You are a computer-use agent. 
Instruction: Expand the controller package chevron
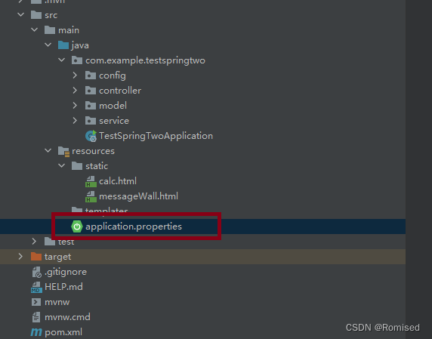pos(75,91)
